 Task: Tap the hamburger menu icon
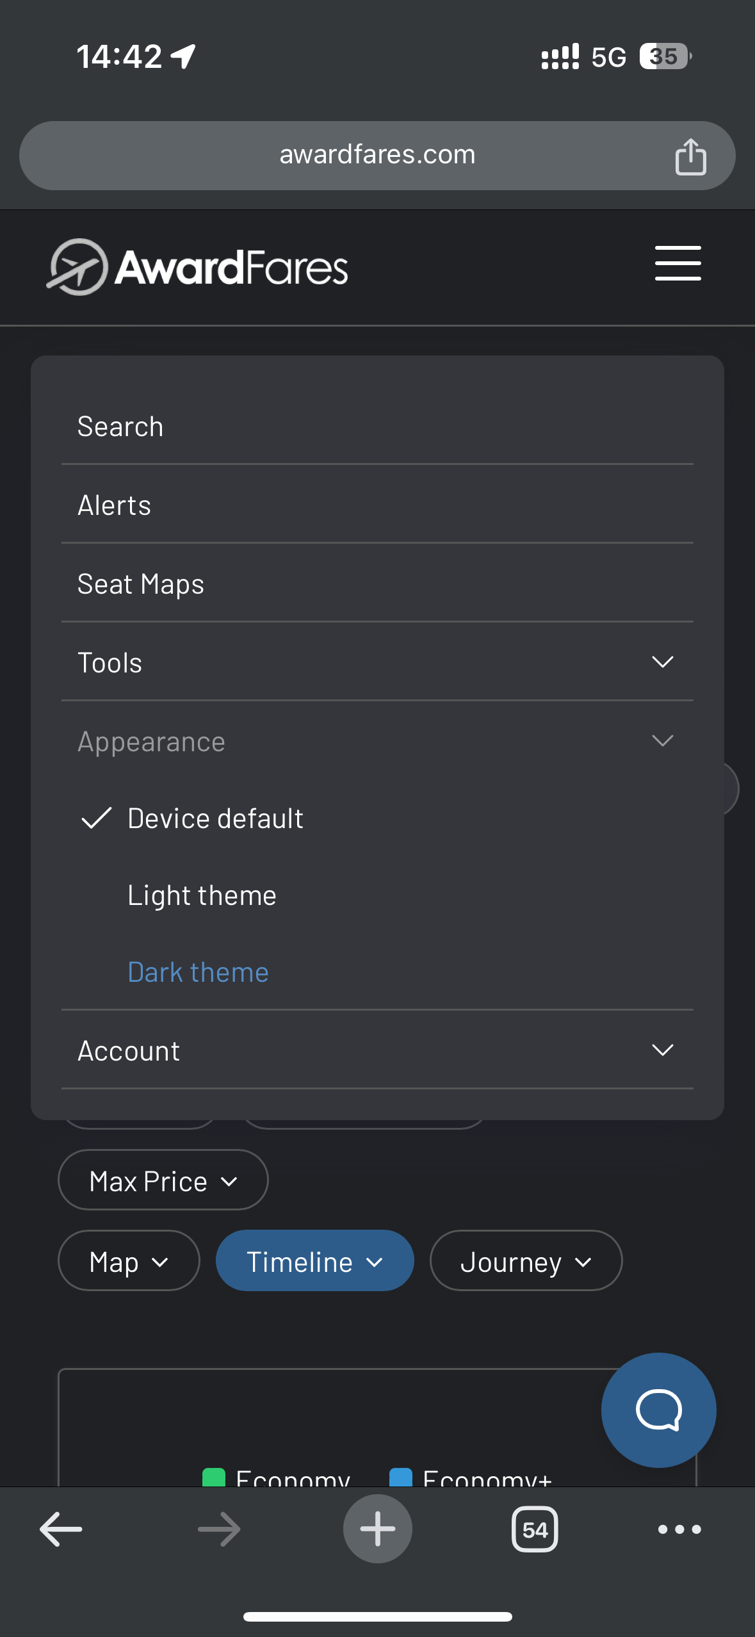tap(678, 263)
